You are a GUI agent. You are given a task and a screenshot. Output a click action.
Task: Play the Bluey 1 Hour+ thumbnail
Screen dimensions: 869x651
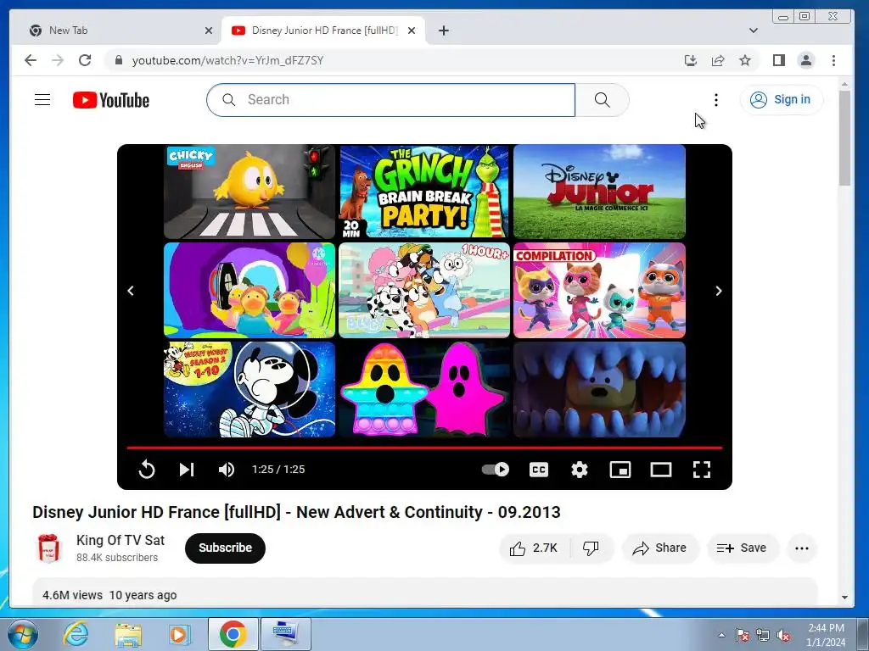pyautogui.click(x=424, y=290)
